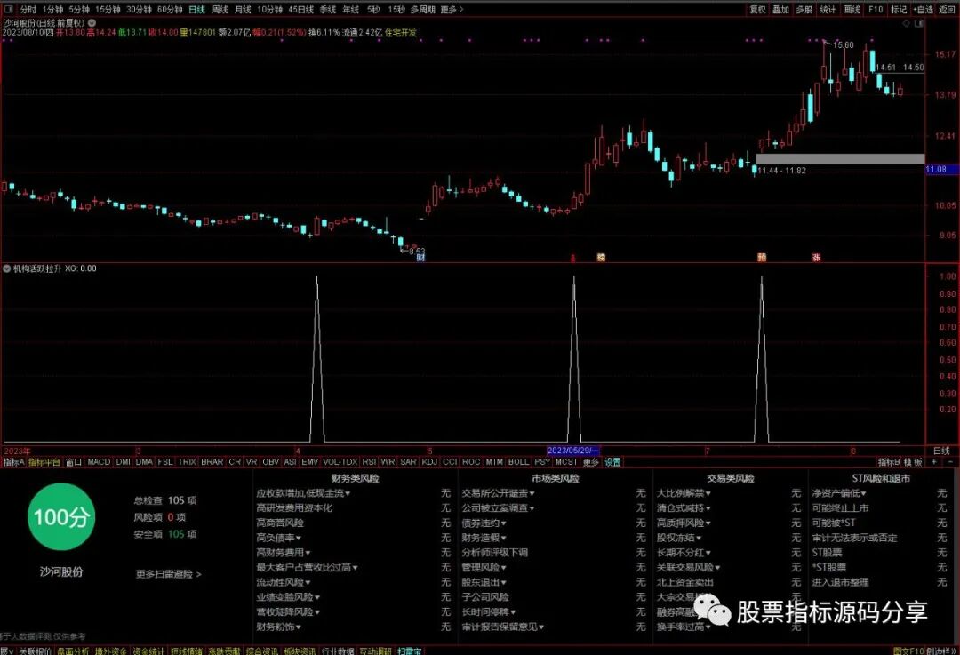This screenshot has width=960, height=655.
Task: Click the 涨 marker under the candlestick chart
Action: (816, 257)
